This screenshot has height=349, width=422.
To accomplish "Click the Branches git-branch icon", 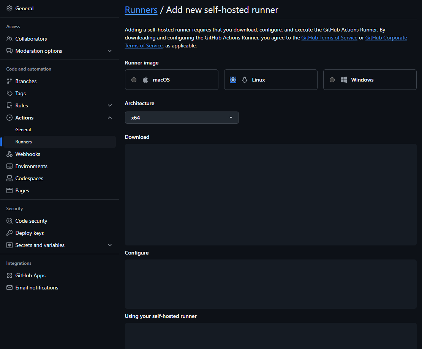I will point(9,81).
